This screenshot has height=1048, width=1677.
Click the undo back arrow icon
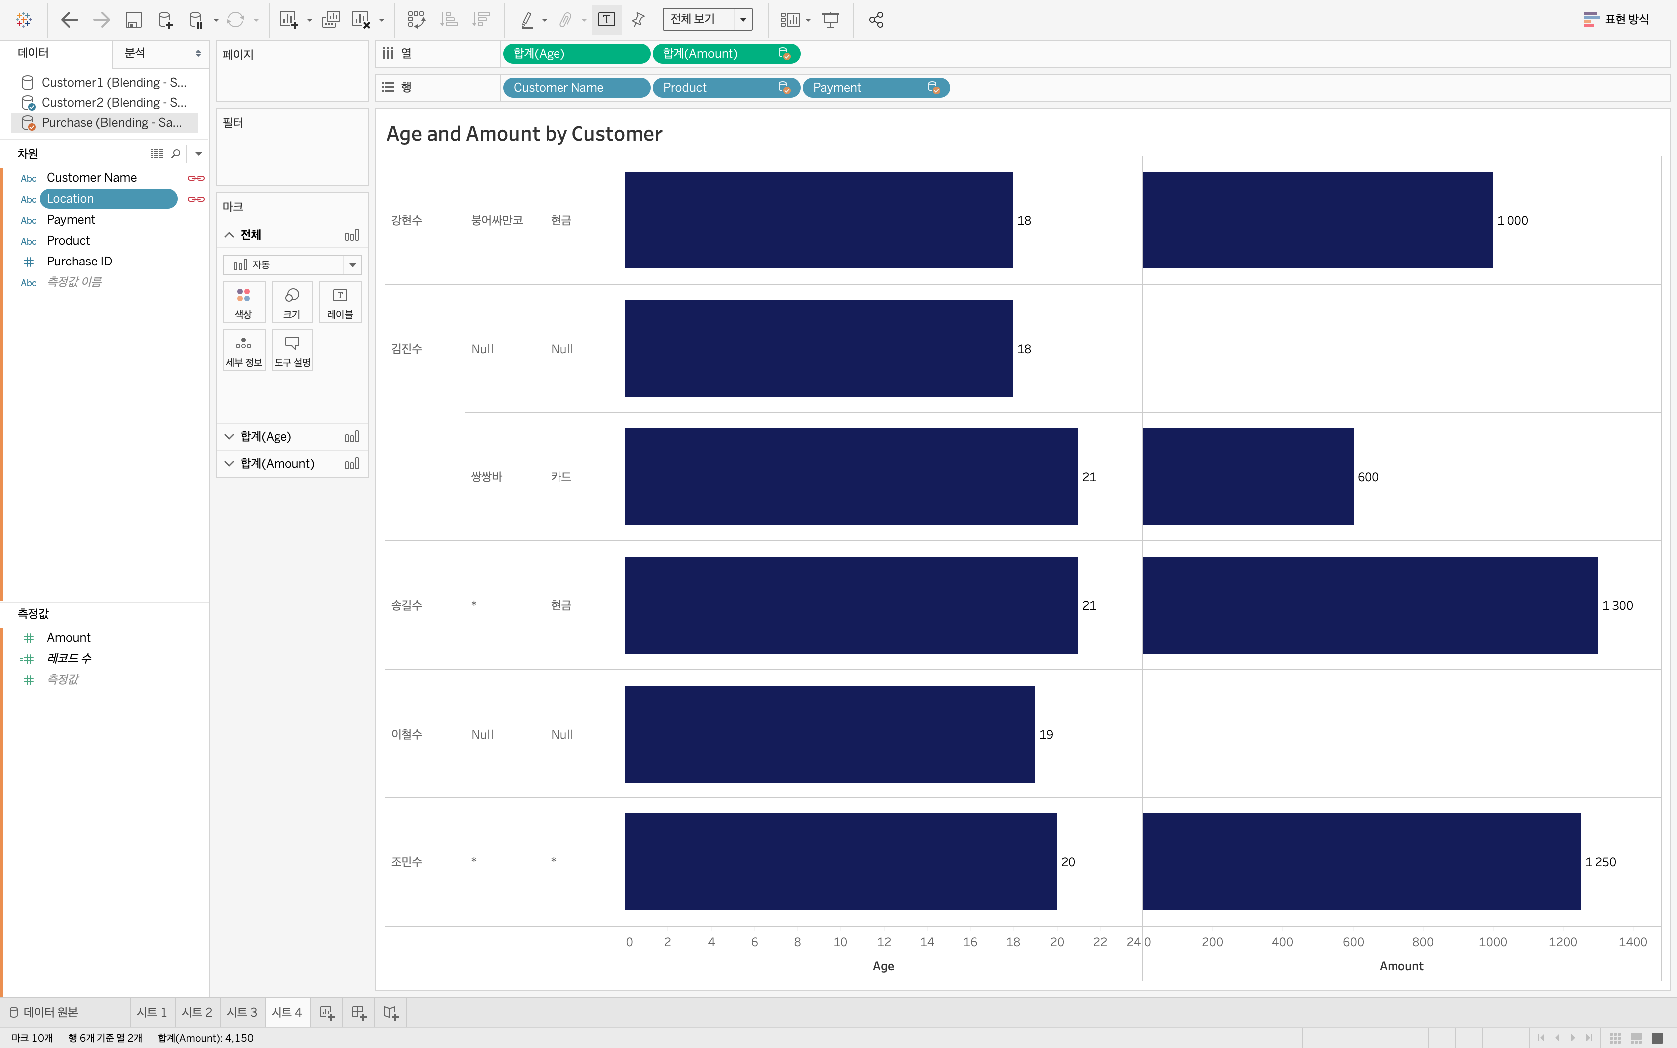[x=69, y=20]
